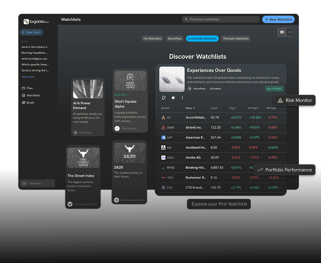This screenshot has height=263, width=321.
Task: Sort by Symbol column header
Action: [x=165, y=108]
